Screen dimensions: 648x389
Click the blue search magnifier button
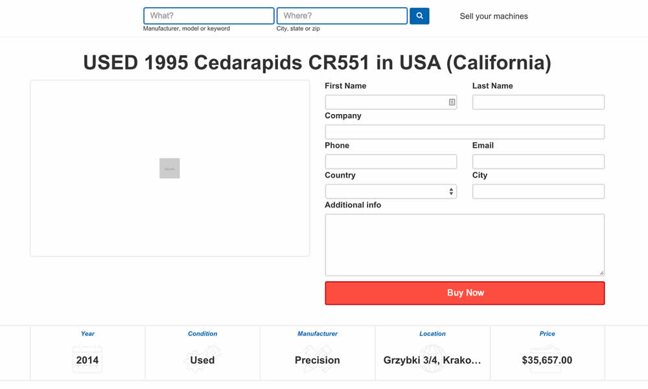(x=419, y=16)
